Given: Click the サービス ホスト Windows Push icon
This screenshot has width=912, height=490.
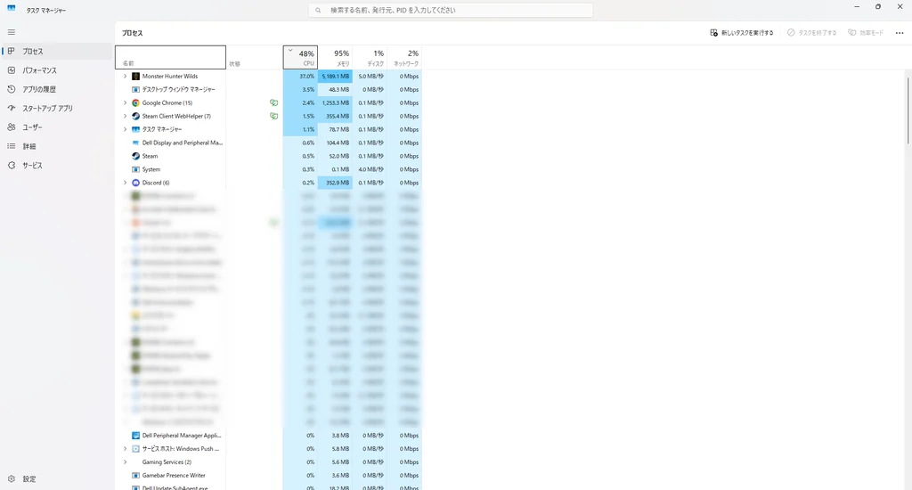Looking at the screenshot, I should [135, 449].
